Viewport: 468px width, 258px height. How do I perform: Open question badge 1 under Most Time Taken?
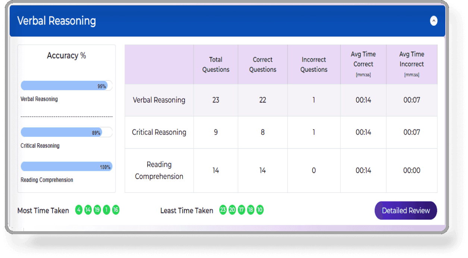(x=107, y=210)
